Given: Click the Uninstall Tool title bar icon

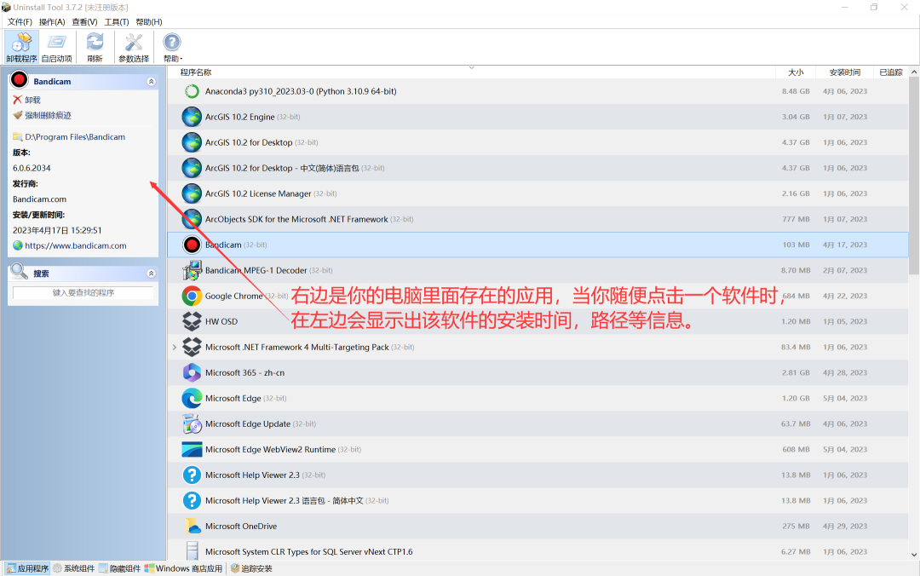Looking at the screenshot, I should 6,7.
